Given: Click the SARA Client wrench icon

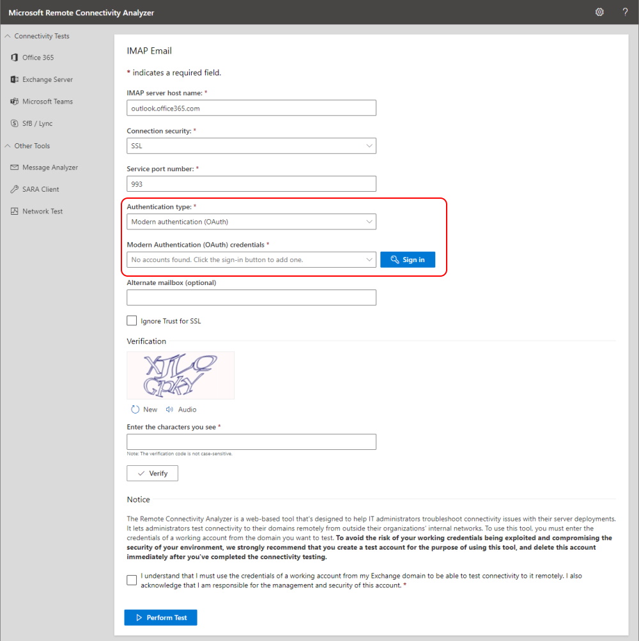Looking at the screenshot, I should coord(14,189).
